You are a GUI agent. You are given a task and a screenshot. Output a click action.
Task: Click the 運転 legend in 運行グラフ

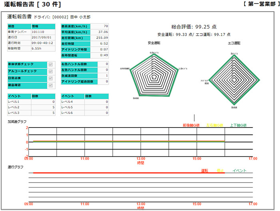(204, 171)
